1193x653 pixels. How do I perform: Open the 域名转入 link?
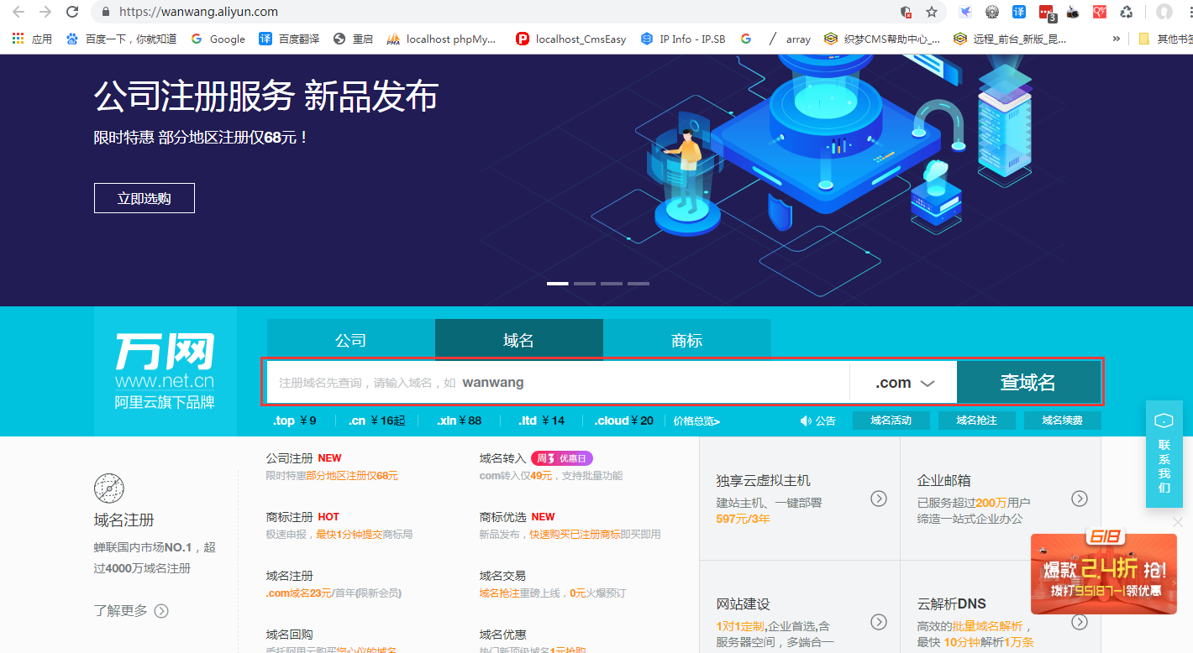coord(502,458)
